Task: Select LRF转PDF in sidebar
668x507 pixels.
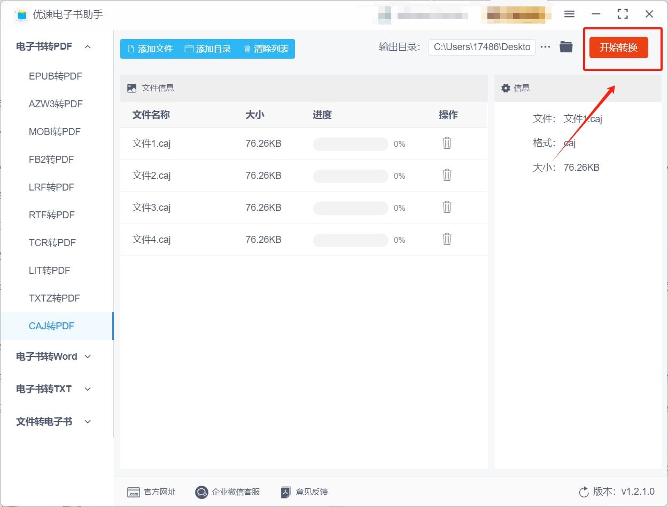Action: pyautogui.click(x=51, y=187)
